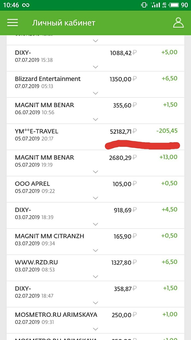Expand the WWW.RZD.RU transaction chevron
This screenshot has height=340, width=191.
click(x=95, y=277)
